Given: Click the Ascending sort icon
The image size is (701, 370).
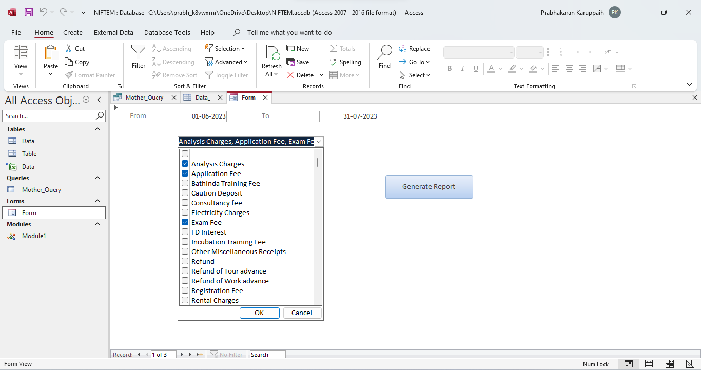Looking at the screenshot, I should tap(155, 48).
